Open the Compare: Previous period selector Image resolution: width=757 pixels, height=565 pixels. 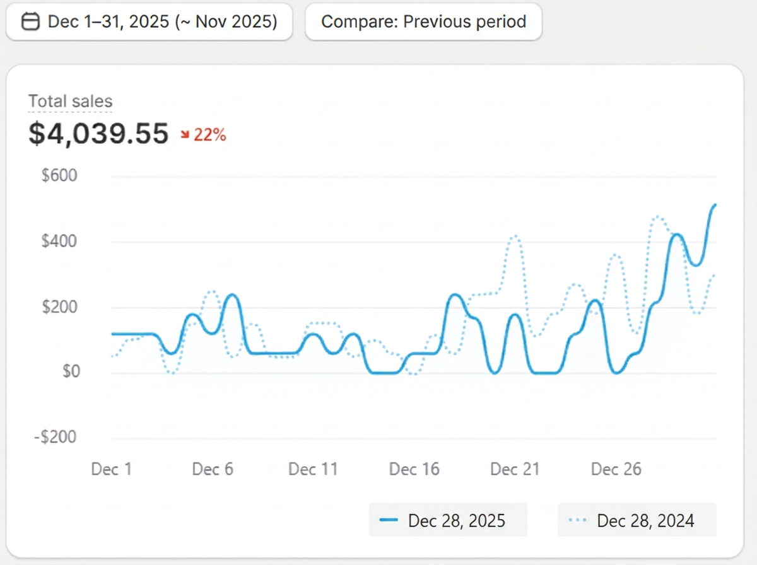coord(423,22)
